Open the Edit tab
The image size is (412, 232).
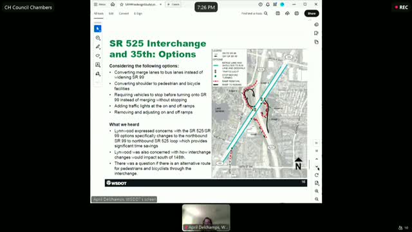[111, 14]
